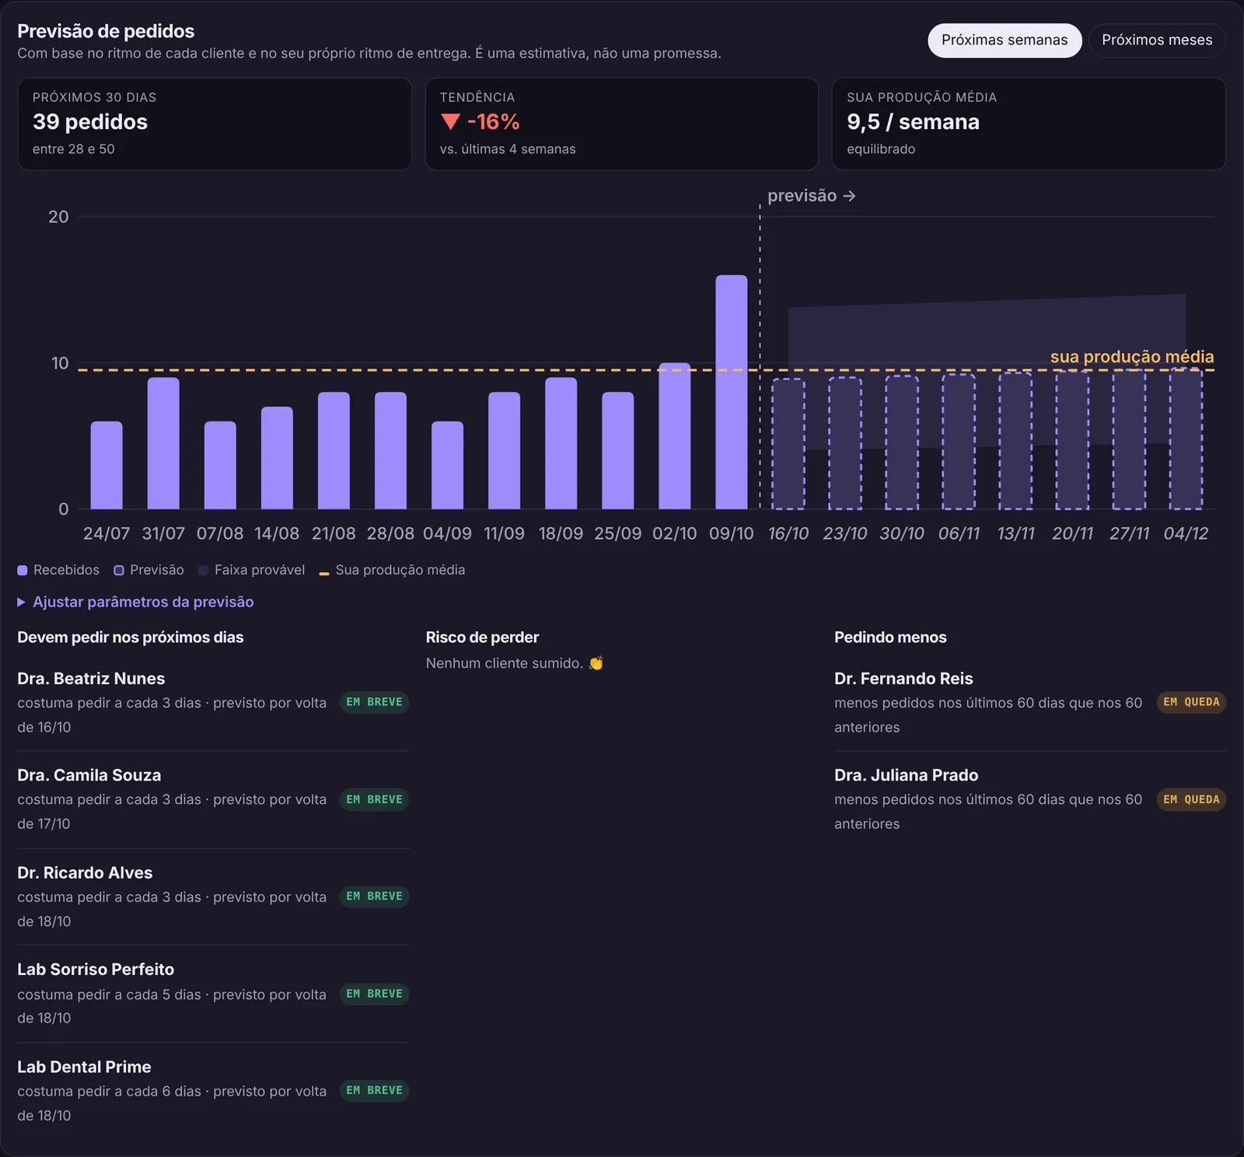Click the Devem pedir nos próximos dias heading
Screen dimensions: 1244x1157
(131, 638)
